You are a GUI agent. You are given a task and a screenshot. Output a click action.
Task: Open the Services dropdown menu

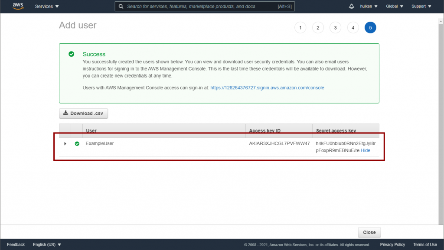click(x=47, y=6)
